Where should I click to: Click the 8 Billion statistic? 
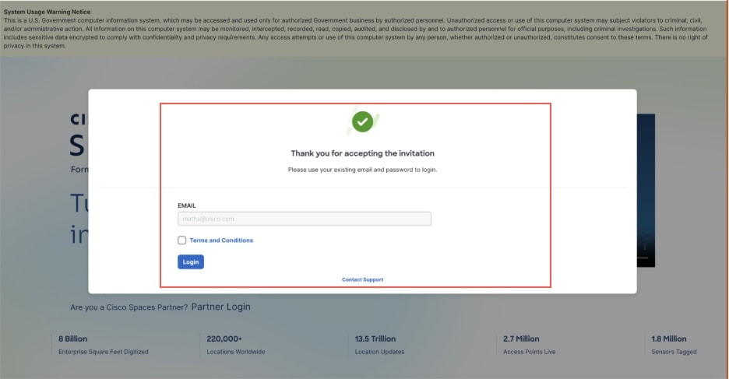(73, 339)
